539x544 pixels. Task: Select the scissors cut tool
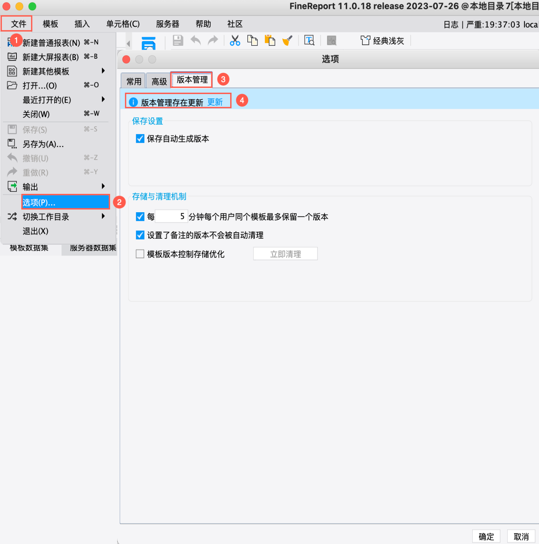(235, 40)
